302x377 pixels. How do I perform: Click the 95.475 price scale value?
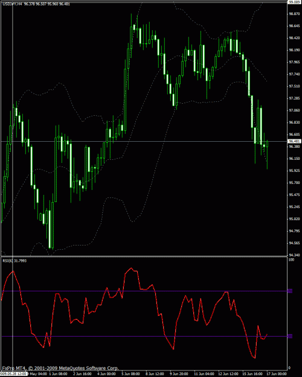(294, 194)
